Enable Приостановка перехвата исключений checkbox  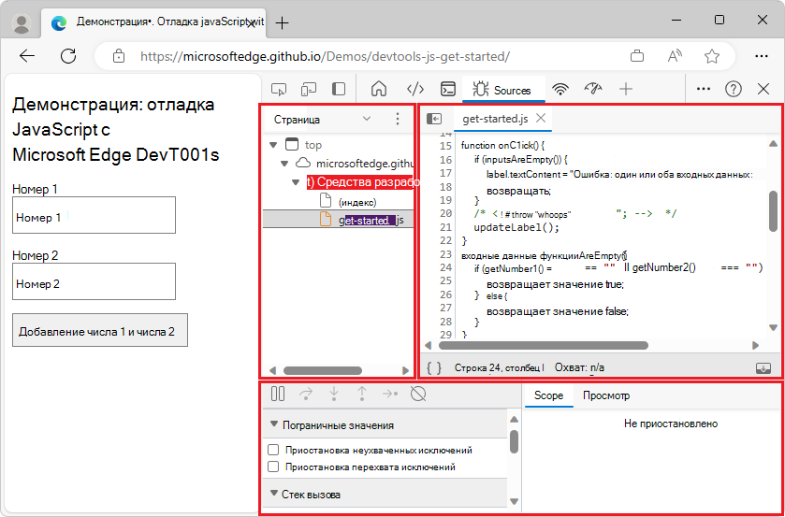273,467
